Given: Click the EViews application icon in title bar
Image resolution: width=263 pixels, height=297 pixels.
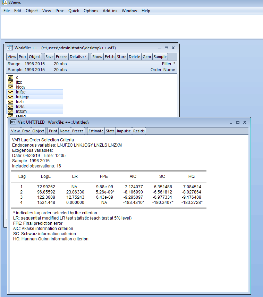Looking at the screenshot, I should click(x=4, y=2).
